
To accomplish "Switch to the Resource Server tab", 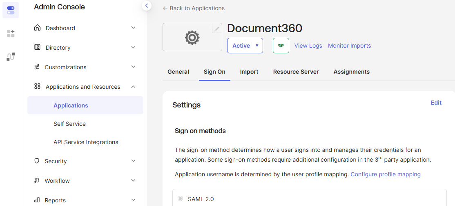I will tap(296, 72).
